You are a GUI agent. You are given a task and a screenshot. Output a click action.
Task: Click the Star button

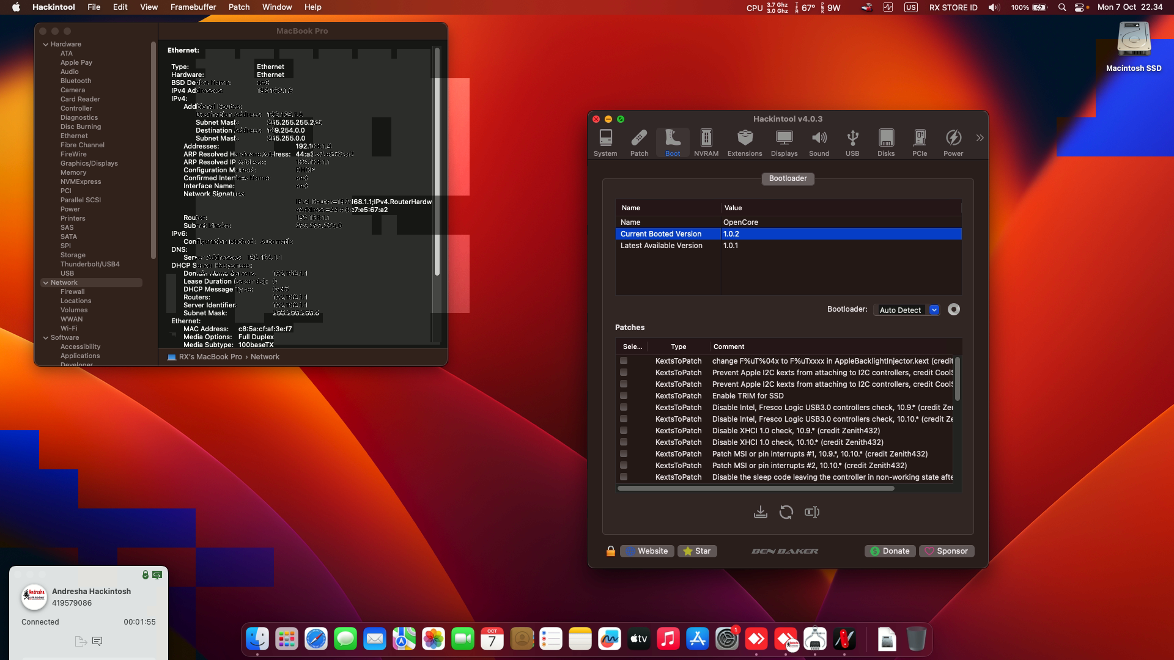tap(697, 551)
